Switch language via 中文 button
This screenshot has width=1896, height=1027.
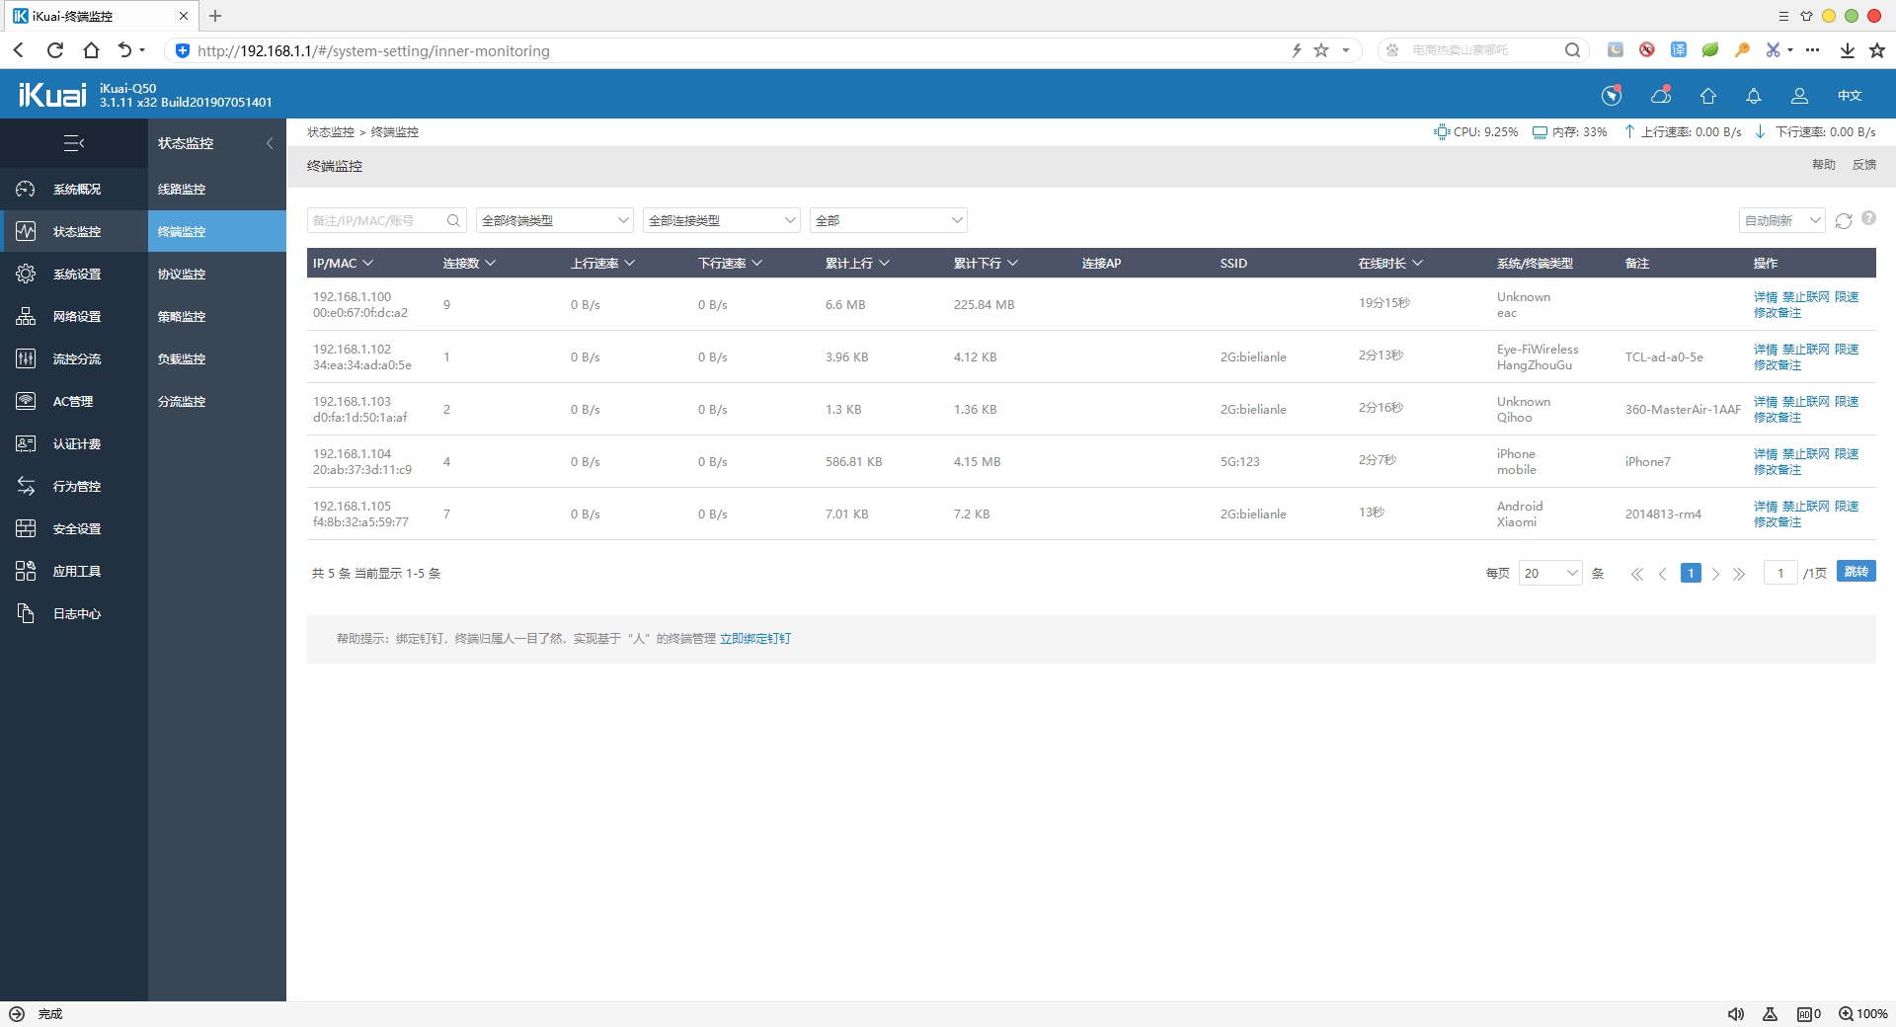pos(1849,96)
